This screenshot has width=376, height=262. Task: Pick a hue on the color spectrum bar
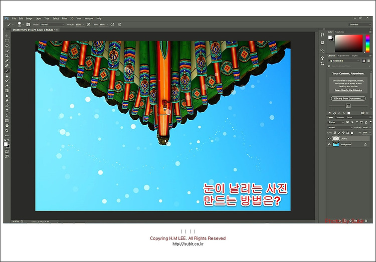(x=367, y=44)
